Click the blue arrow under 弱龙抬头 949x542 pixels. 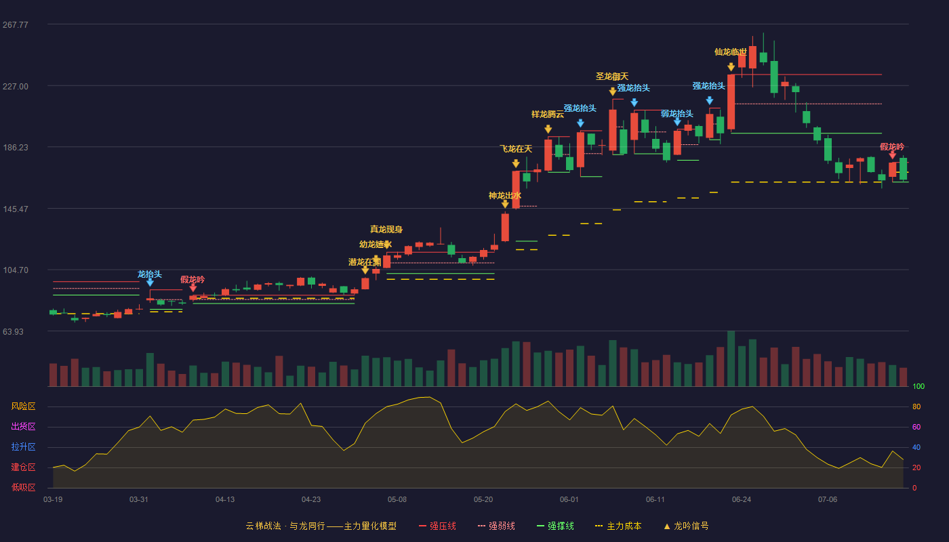677,123
